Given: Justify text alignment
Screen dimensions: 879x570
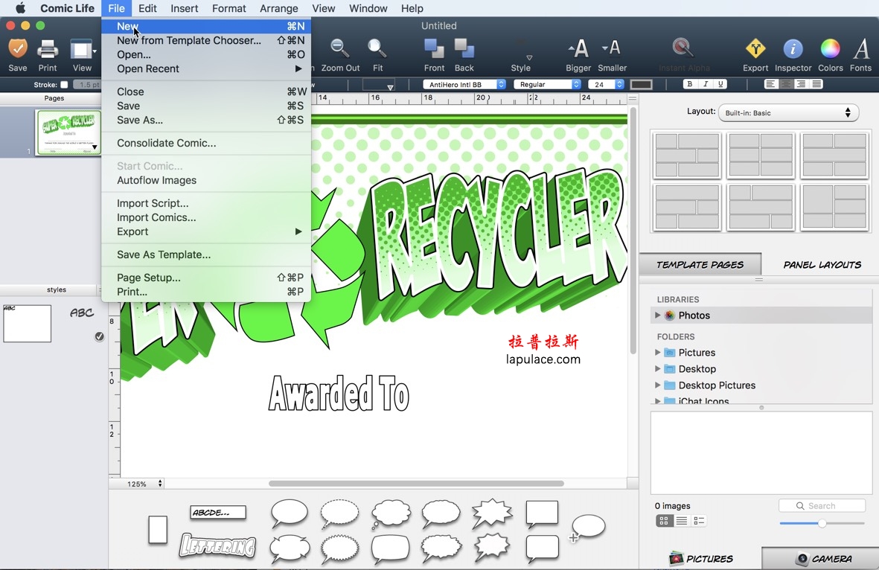Looking at the screenshot, I should pos(816,84).
